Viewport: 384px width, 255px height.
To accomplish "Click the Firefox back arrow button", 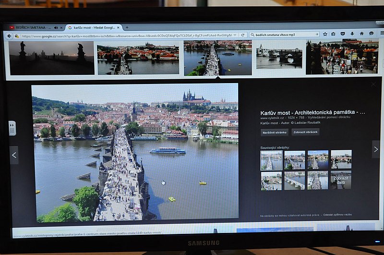I will 9,36.
